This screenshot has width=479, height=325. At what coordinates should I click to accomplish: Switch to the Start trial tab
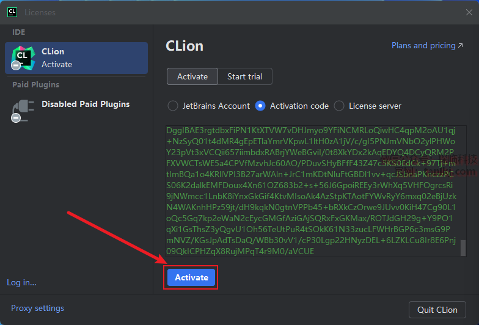click(244, 76)
